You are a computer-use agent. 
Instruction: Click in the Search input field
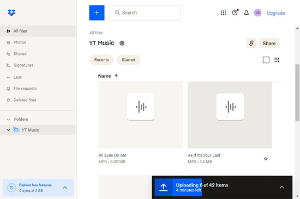click(145, 13)
